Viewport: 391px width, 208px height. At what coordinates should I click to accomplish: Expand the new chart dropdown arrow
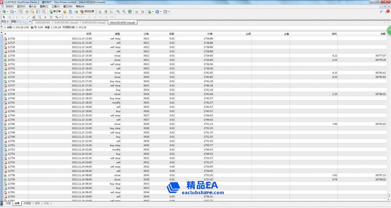click(8, 12)
